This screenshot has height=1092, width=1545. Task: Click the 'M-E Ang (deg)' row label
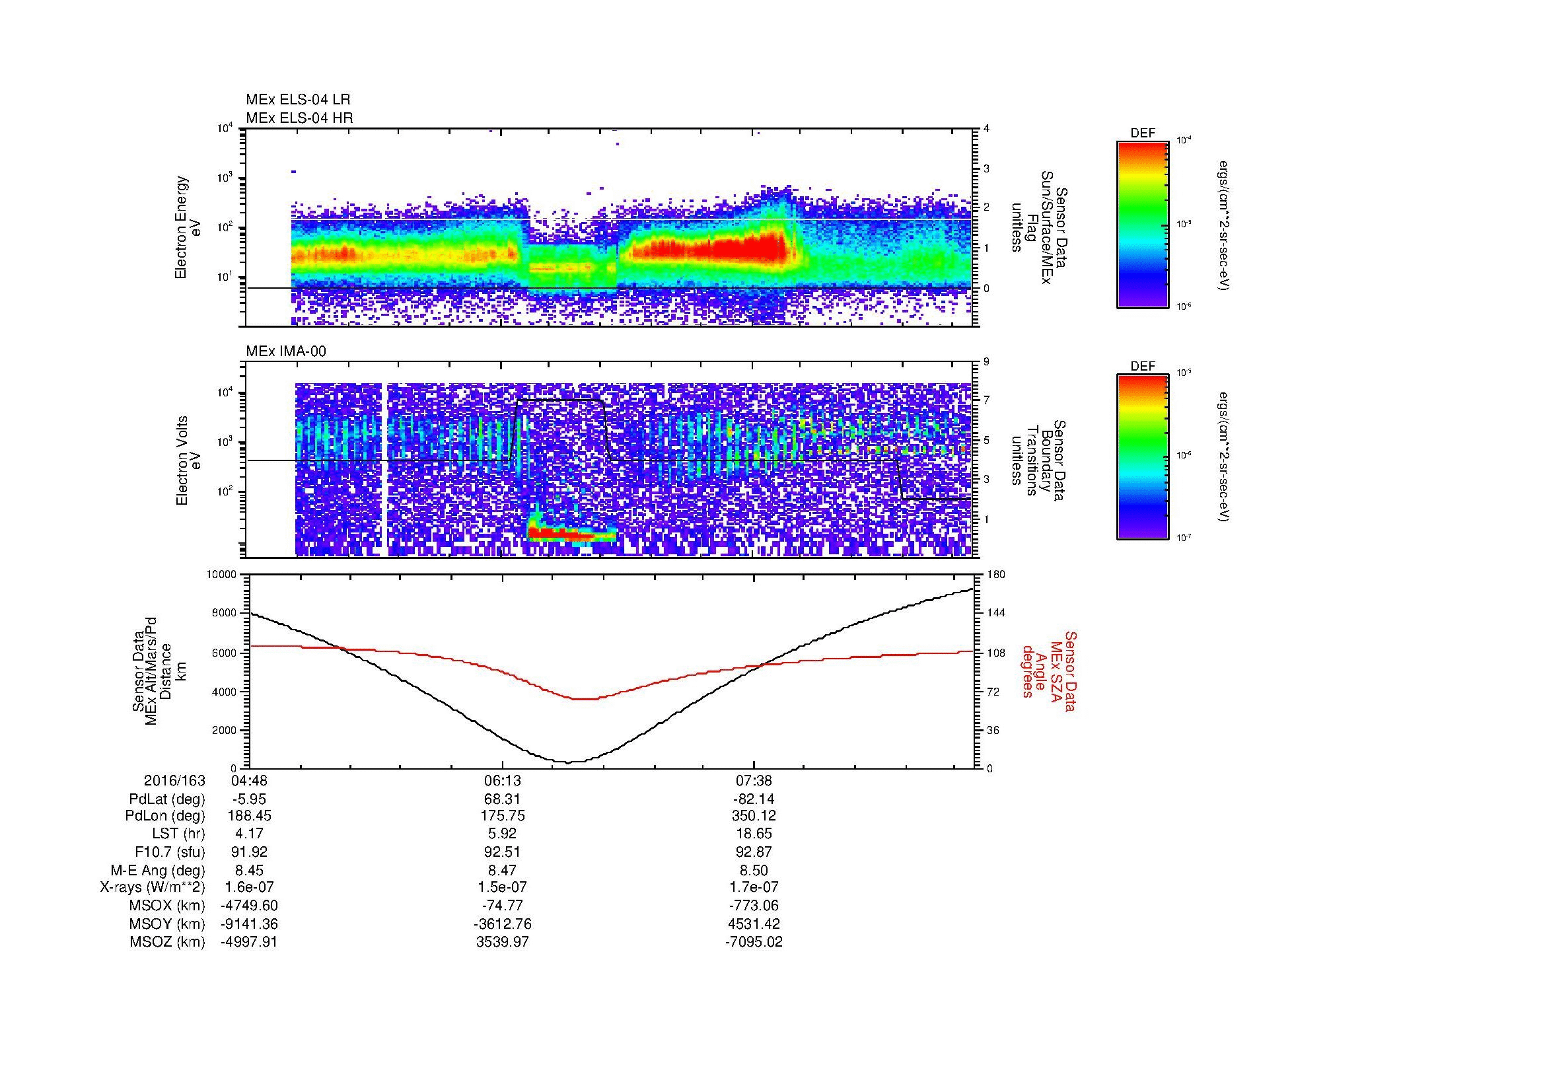tap(157, 870)
